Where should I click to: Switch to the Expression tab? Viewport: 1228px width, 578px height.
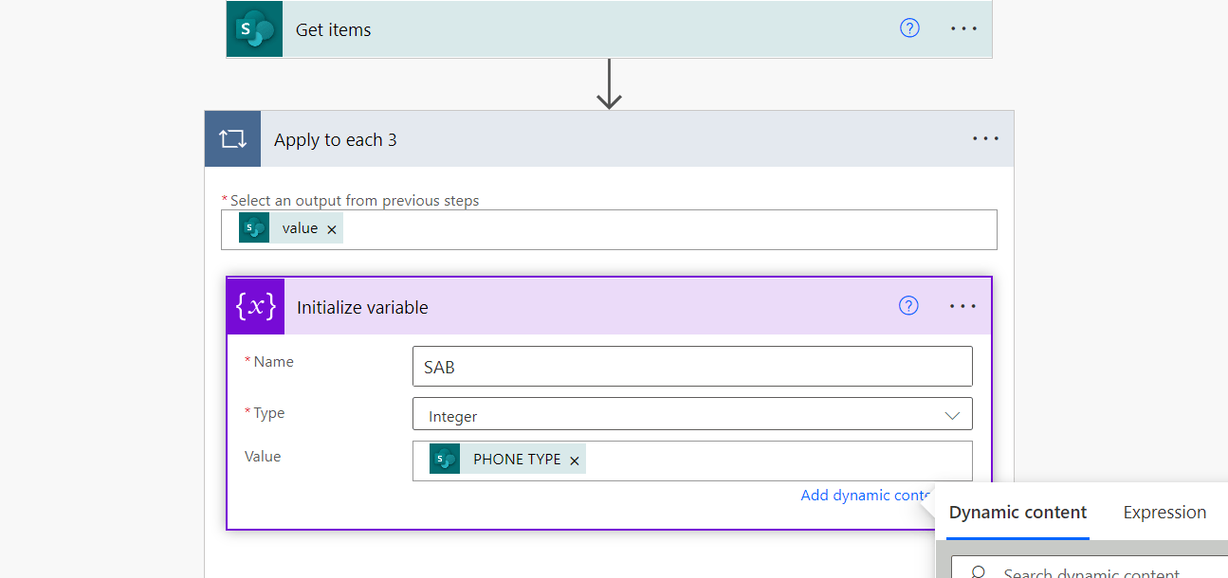tap(1164, 513)
